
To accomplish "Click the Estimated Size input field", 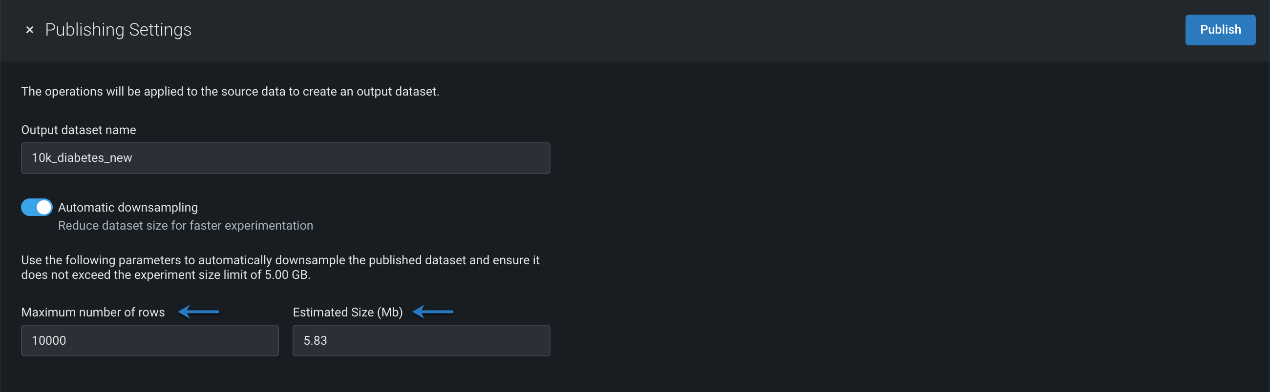I will coord(421,340).
